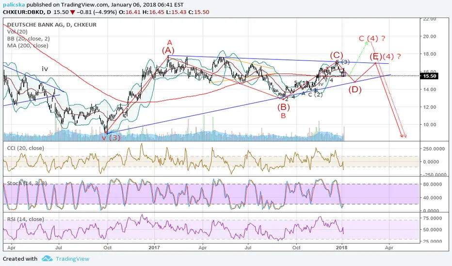
Task: Click the iv wave label near MA legend
Action: pos(45,69)
